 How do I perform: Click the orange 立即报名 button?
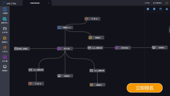[145, 88]
